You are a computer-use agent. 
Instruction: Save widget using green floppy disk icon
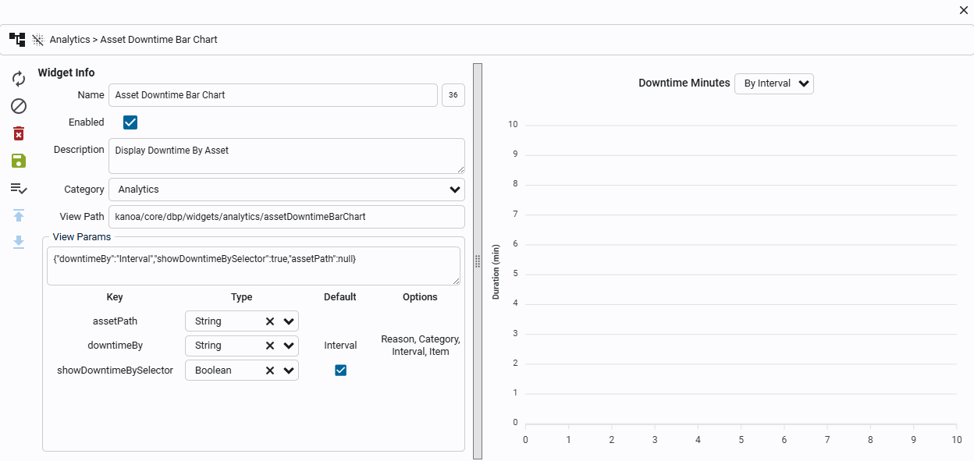click(19, 161)
